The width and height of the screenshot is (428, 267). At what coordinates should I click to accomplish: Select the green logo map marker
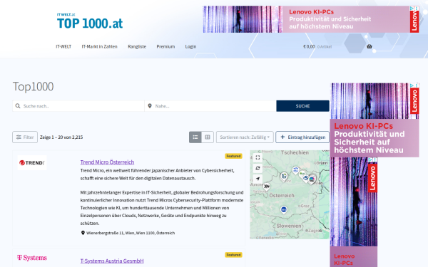[302, 174]
